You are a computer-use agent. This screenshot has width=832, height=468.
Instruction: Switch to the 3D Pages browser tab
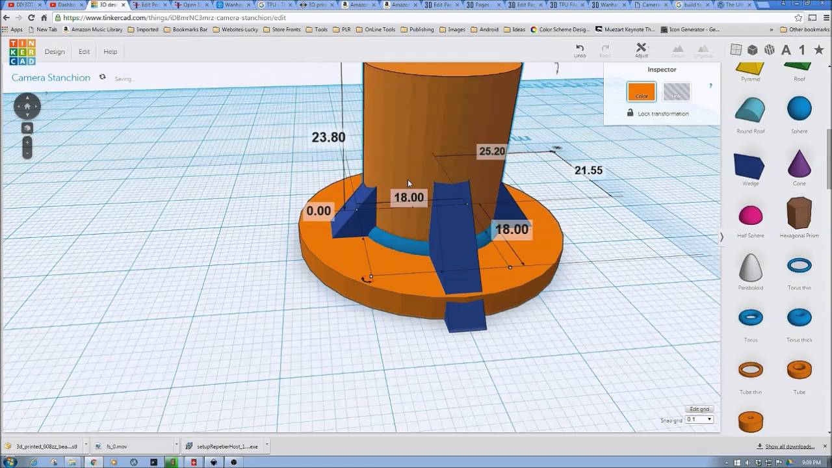[484, 5]
